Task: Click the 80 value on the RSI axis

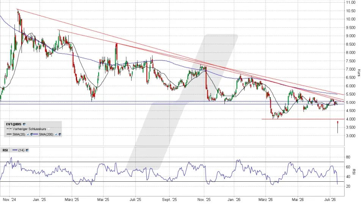Action: pyautogui.click(x=348, y=157)
